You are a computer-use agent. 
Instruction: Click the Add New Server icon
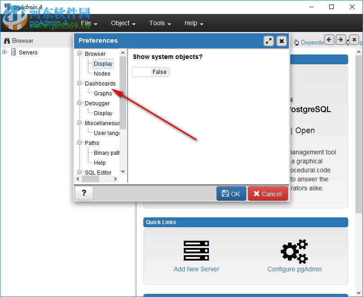coord(196,250)
